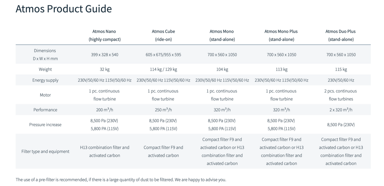This screenshot has width=384, height=186.
Task: Select the Atmos Cube column header
Action: pyautogui.click(x=163, y=35)
